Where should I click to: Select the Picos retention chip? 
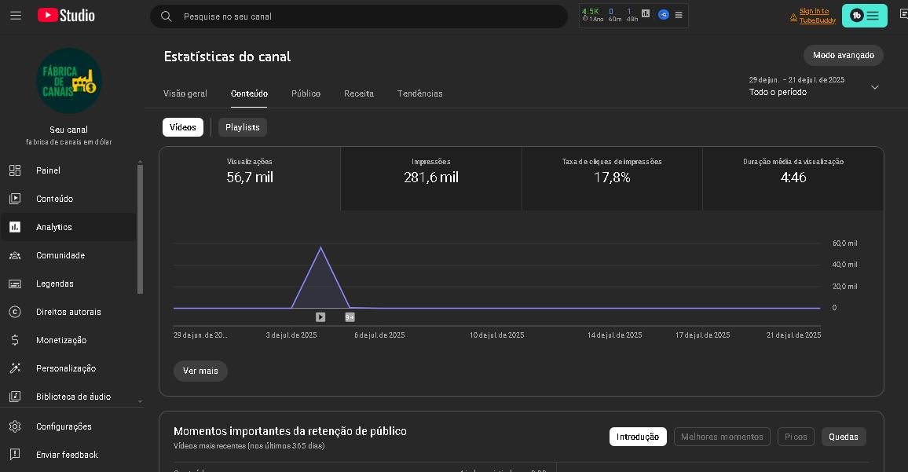click(x=796, y=437)
